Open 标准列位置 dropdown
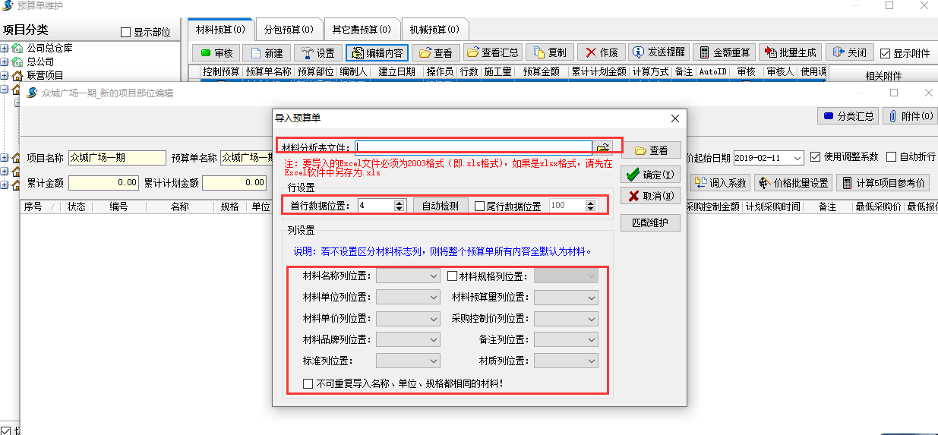 (408, 361)
